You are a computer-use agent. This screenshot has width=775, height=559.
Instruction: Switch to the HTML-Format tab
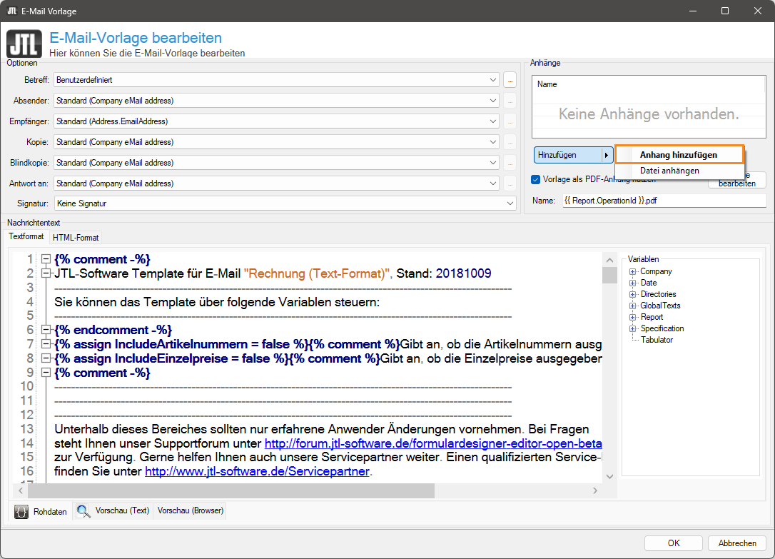(76, 237)
